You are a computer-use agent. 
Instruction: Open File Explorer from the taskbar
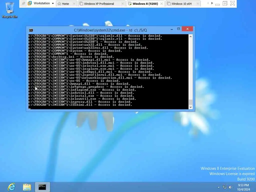tap(27, 187)
